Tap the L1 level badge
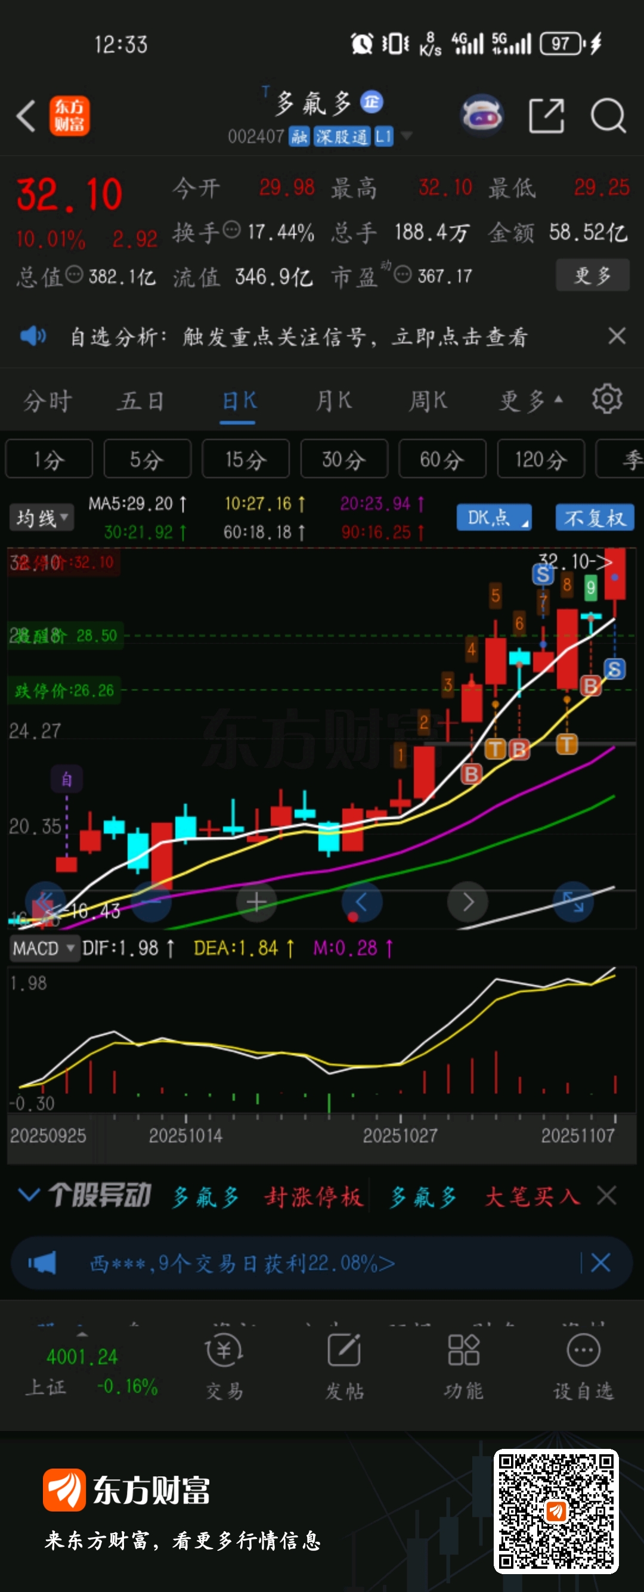 (x=383, y=136)
